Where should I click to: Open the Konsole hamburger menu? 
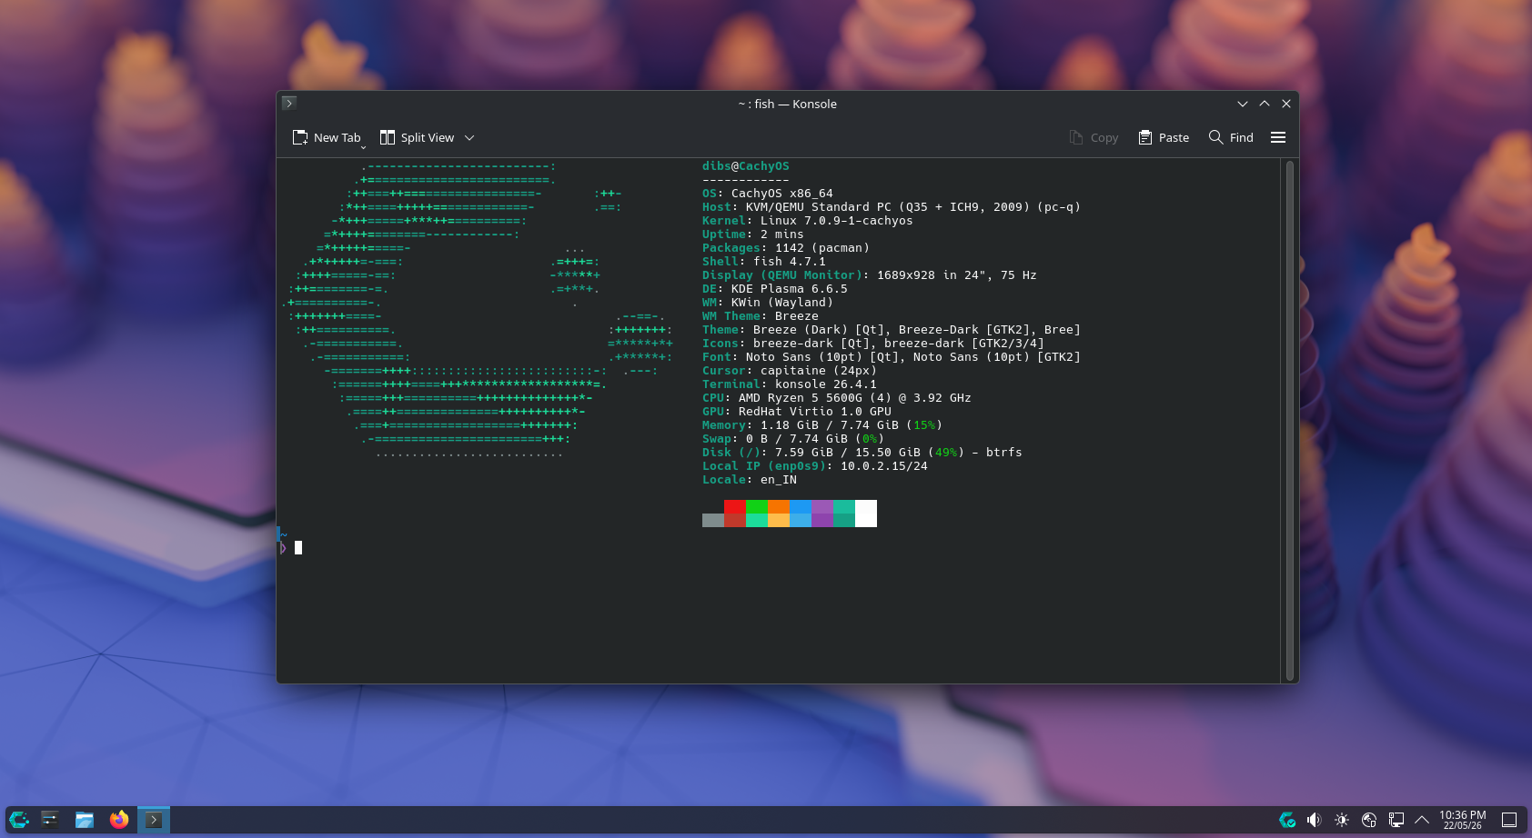(x=1278, y=137)
